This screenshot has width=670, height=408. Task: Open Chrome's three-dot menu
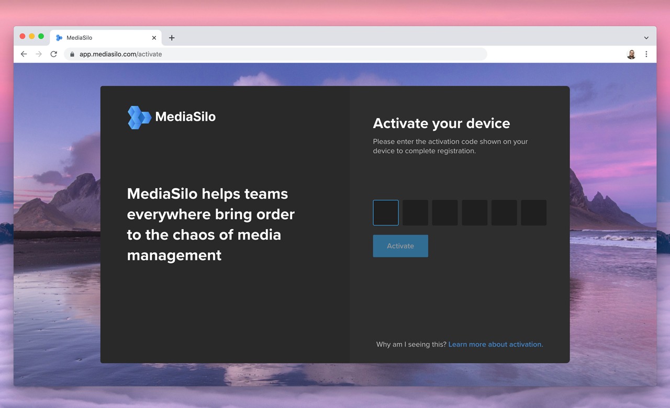click(x=646, y=54)
